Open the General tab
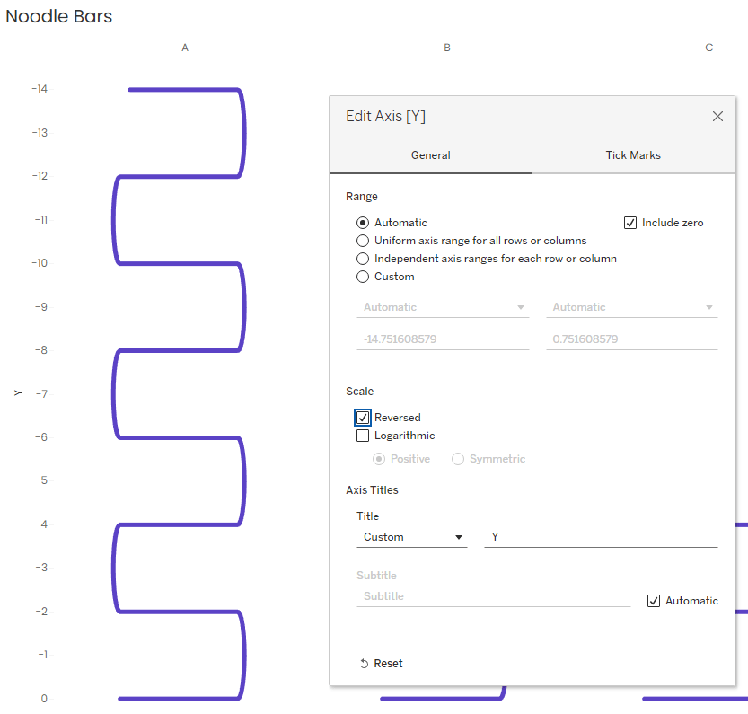 tap(430, 155)
